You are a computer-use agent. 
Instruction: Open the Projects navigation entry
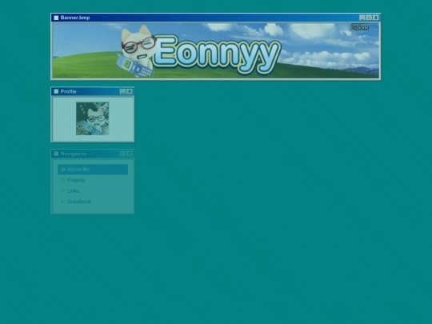(93, 180)
